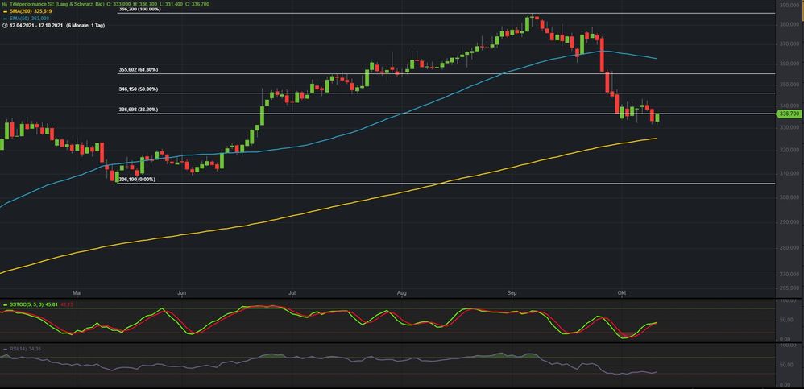Screen dimensions: 804x389
Task: Click the grey RSI(14) legend marker
Action: click(x=4, y=348)
